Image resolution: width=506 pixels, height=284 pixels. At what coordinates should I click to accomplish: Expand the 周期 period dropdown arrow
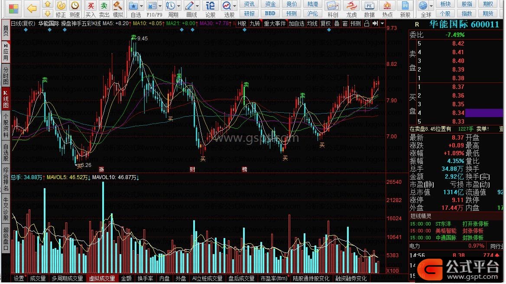click(x=178, y=6)
